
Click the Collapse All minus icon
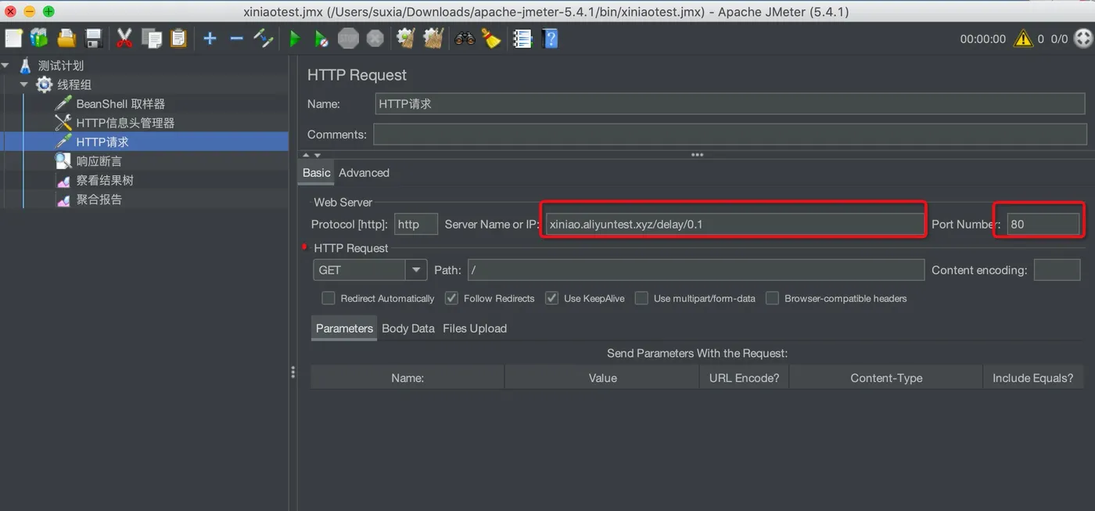[x=236, y=38]
